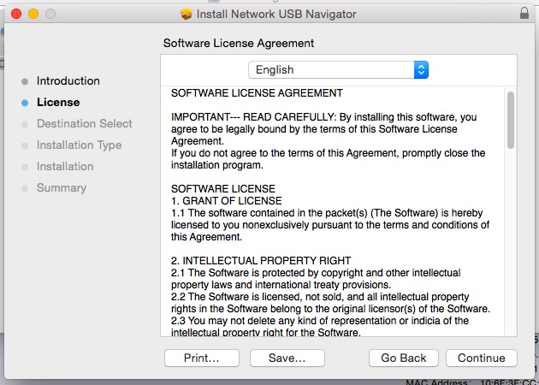
Task: Click Continue to proceed with the installation
Action: pos(481,358)
